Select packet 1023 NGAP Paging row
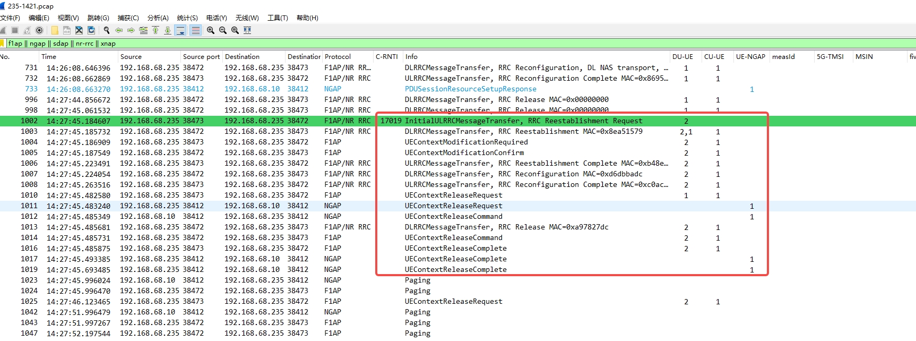916x341 pixels. coord(458,280)
